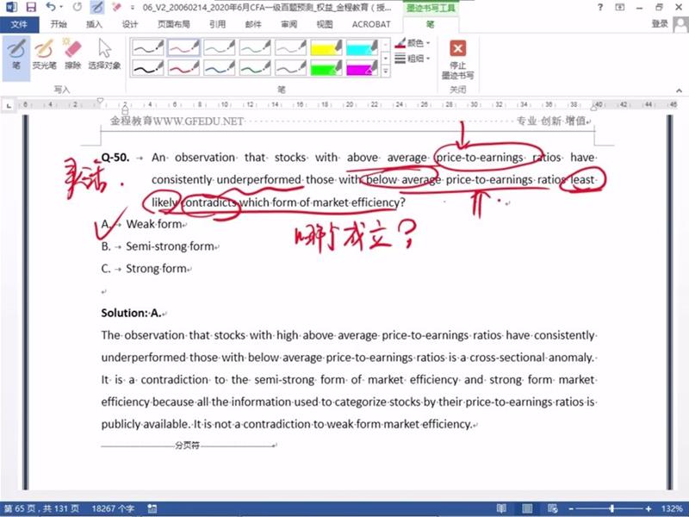
Task: Click the 'Solution: A.' heading text
Action: (x=131, y=313)
